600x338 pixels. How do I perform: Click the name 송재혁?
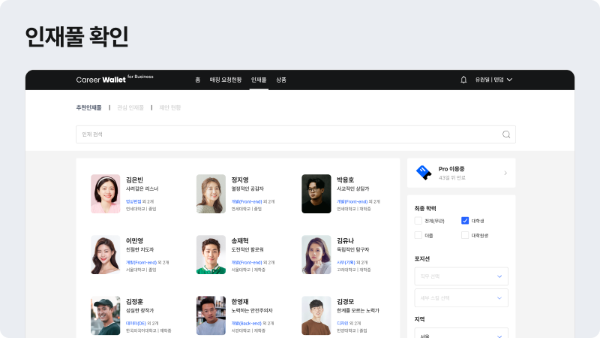[240, 240]
